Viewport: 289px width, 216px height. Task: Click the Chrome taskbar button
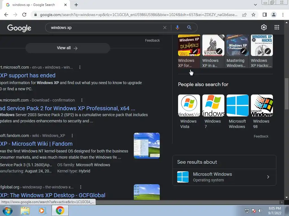60,210
